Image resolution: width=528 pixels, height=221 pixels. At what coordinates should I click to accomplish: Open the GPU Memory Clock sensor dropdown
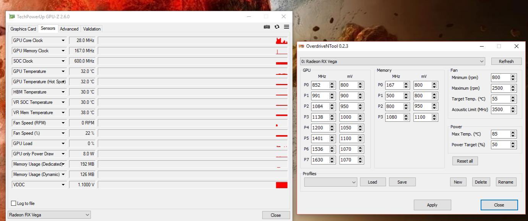(63, 51)
